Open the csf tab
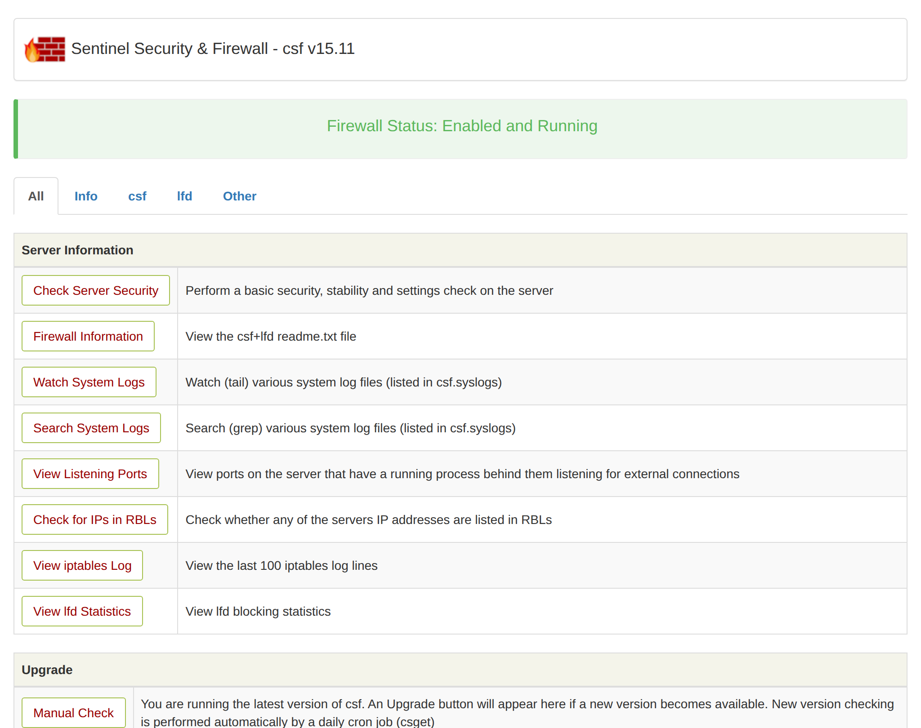 point(137,196)
